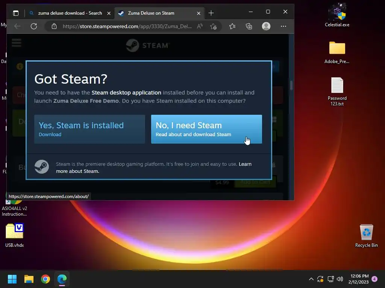Click the Edge tab actions menu icon

click(x=16, y=13)
